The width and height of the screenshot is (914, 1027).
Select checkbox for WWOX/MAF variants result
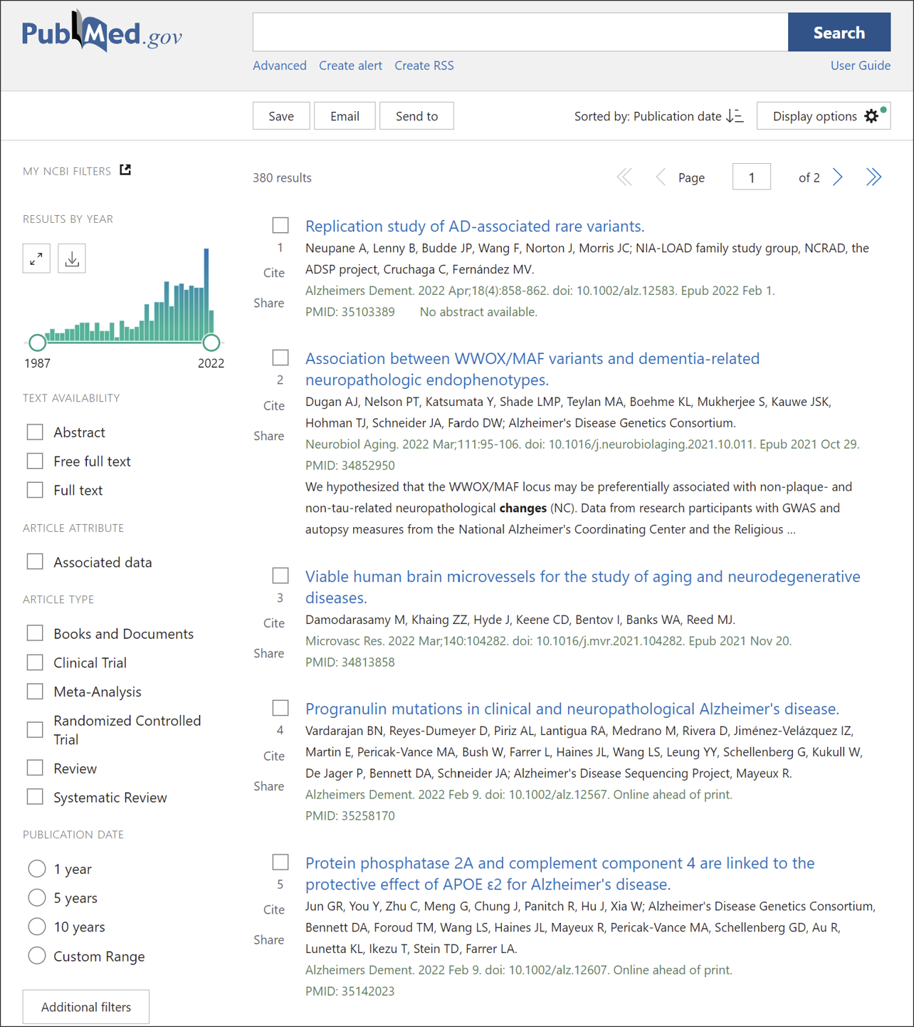click(280, 358)
